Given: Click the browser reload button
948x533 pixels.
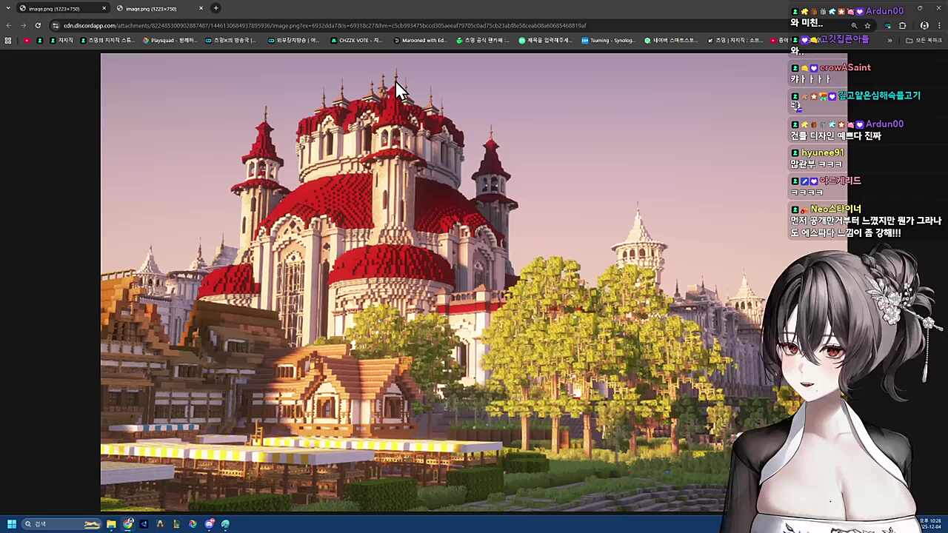Looking at the screenshot, I should pyautogui.click(x=38, y=25).
